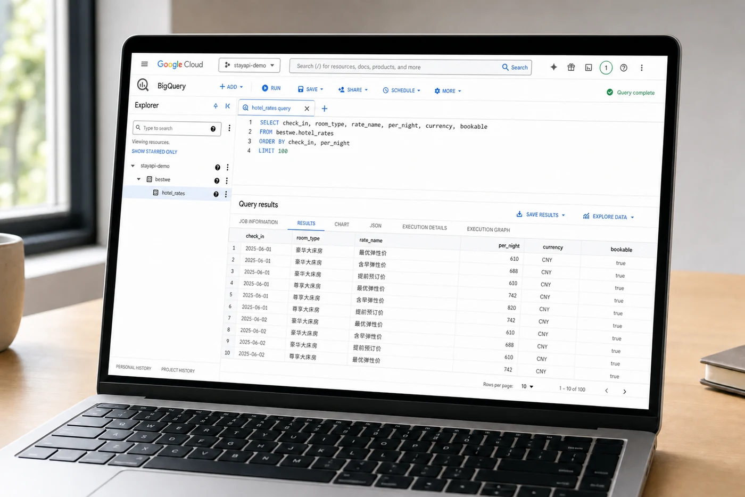
Task: Open search help icon in Explorer search
Action: (x=213, y=129)
